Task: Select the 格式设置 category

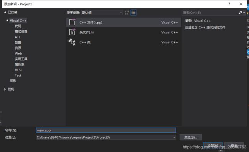Action: [x=21, y=31]
